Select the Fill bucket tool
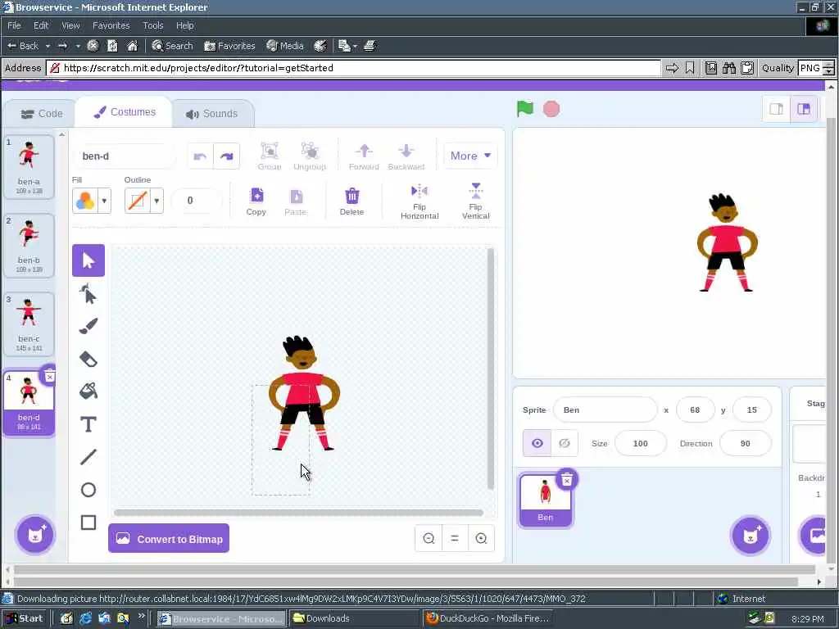 pyautogui.click(x=88, y=391)
